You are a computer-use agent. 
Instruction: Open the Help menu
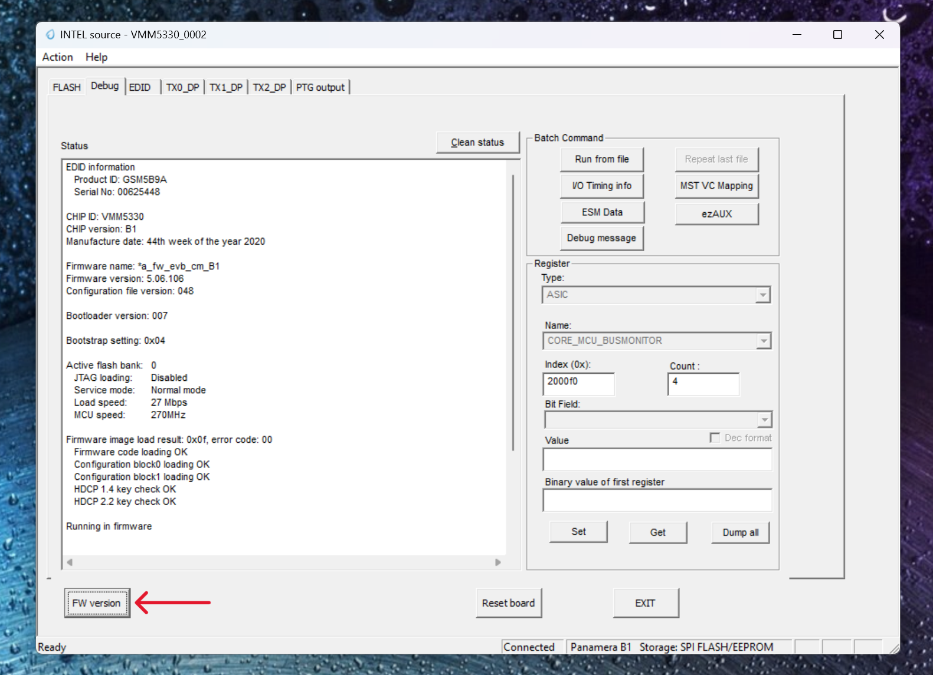[x=96, y=57]
